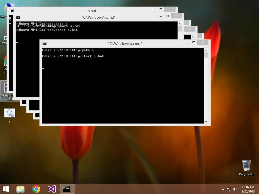Select the Command Prompt taskbar button
This screenshot has width=259, height=194.
(67, 189)
